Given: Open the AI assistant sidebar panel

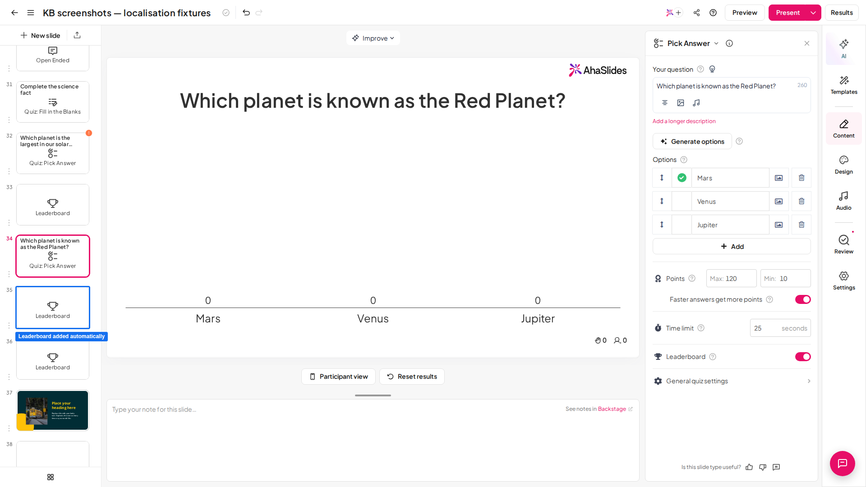Looking at the screenshot, I should point(843,49).
